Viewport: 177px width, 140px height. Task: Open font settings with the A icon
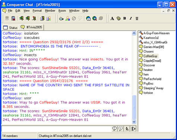click(112, 18)
